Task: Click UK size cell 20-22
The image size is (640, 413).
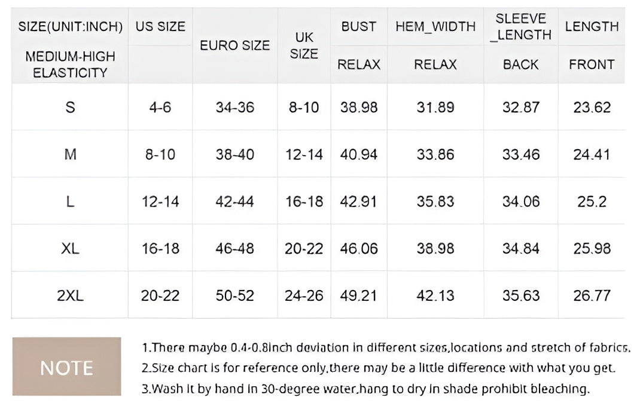Action: [x=304, y=248]
